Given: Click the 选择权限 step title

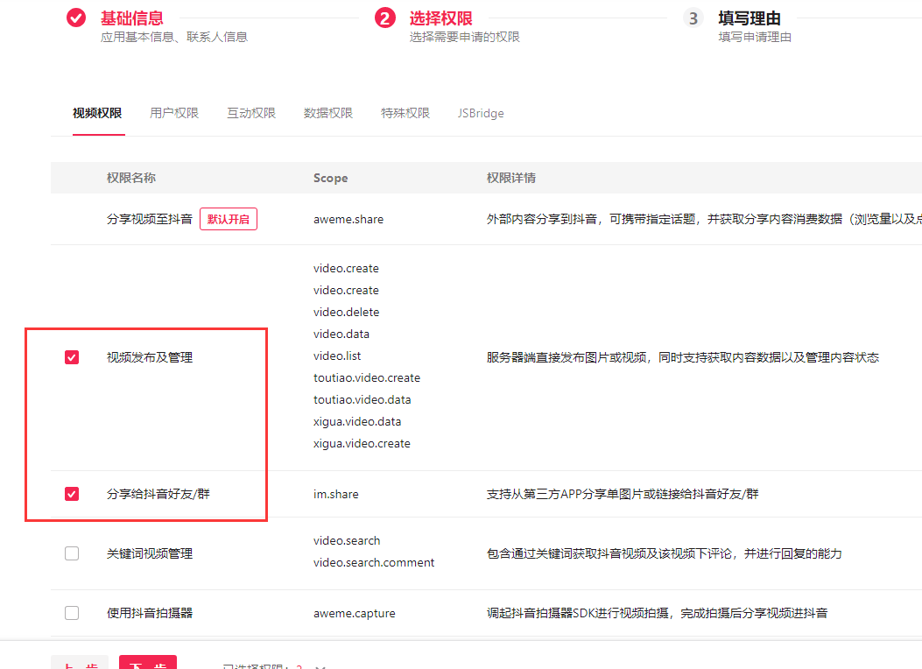Looking at the screenshot, I should point(441,18).
